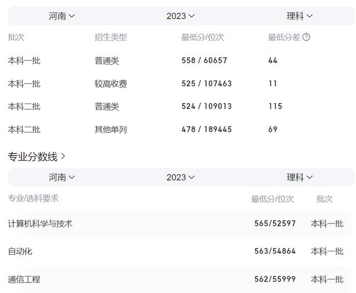Expand the lower 河南 province selector
This screenshot has height=293, width=356.
pos(62,177)
